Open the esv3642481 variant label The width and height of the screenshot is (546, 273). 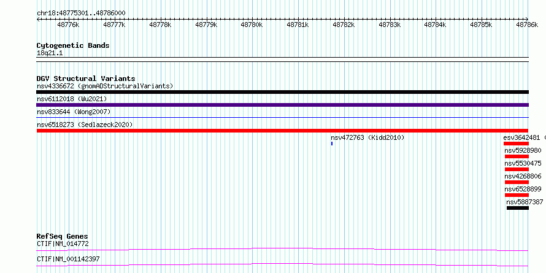point(521,137)
